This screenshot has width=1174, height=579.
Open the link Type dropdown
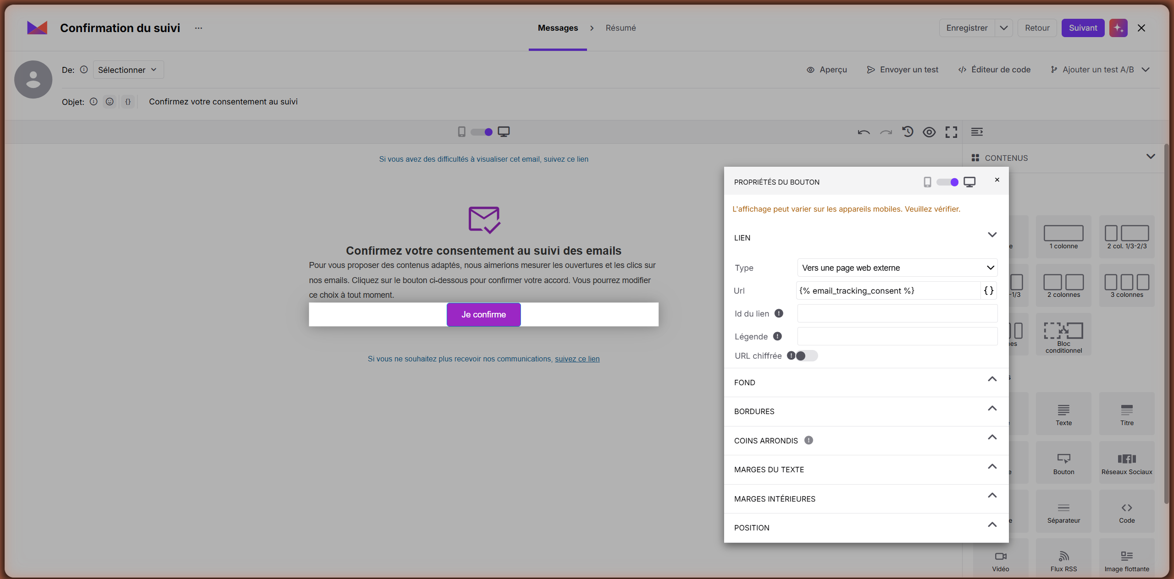tap(897, 268)
